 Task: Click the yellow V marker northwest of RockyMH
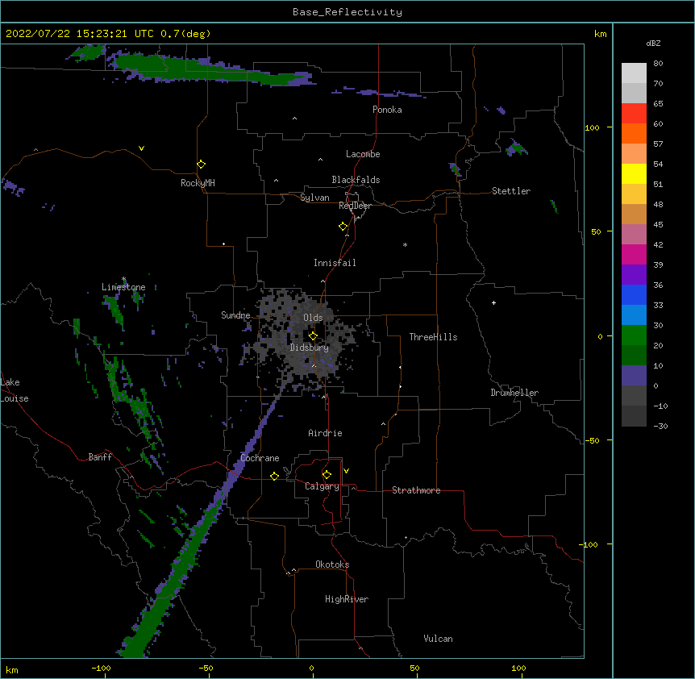pyautogui.click(x=141, y=148)
